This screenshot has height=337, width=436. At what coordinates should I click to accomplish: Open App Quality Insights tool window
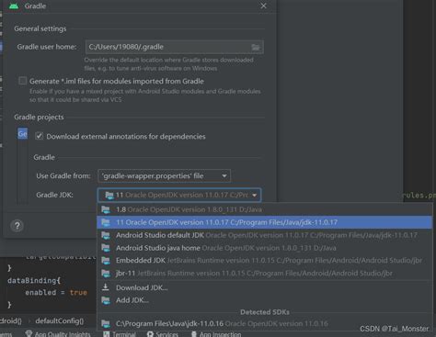(x=58, y=334)
